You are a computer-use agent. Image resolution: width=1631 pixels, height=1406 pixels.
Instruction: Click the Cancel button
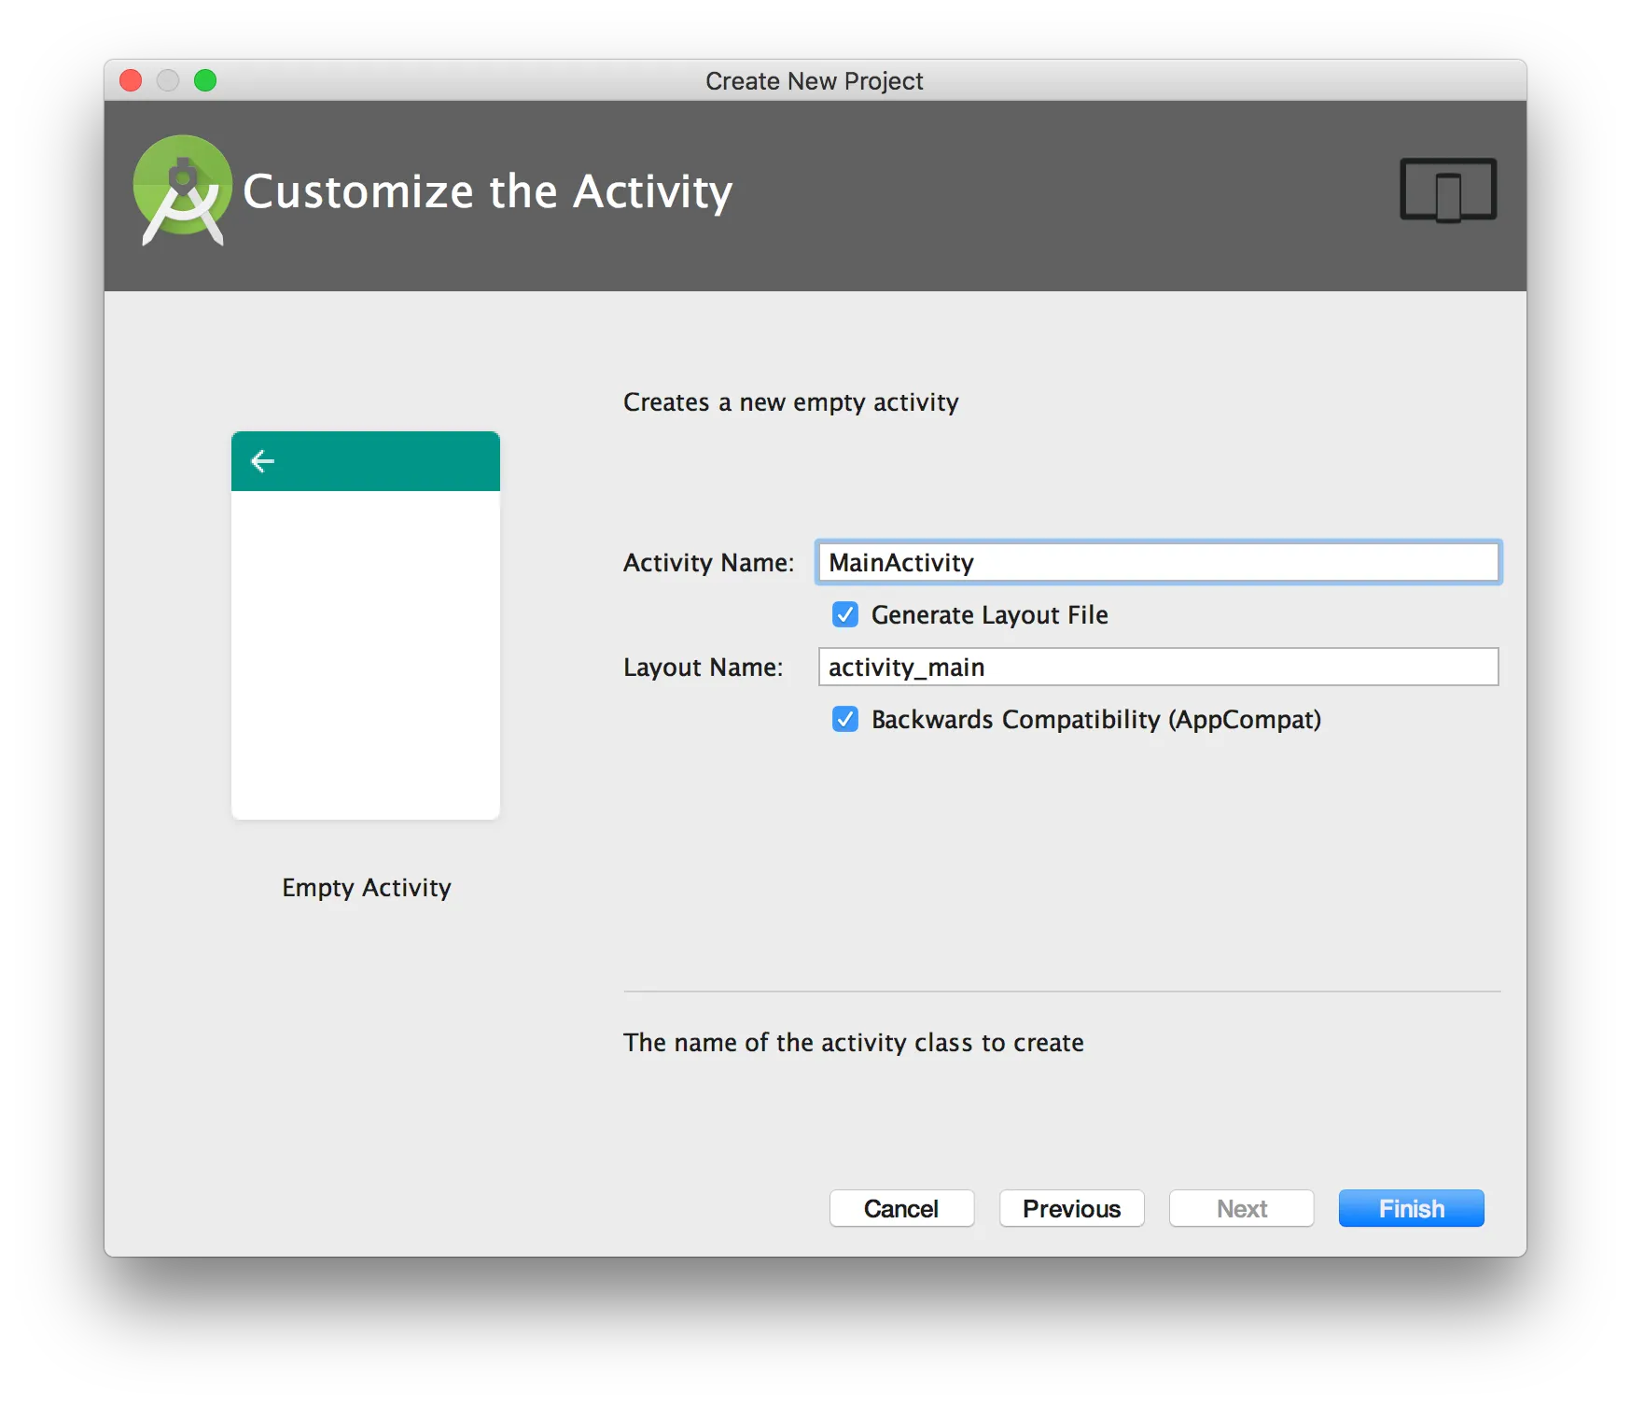pos(901,1208)
